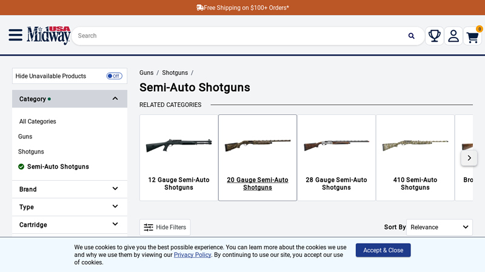This screenshot has height=272, width=485.
Task: Open the trophy rewards icon
Action: point(434,36)
